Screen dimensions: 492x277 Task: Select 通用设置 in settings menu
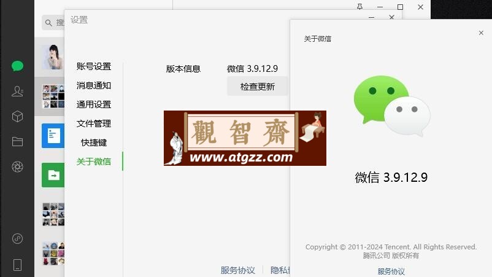[x=93, y=104]
